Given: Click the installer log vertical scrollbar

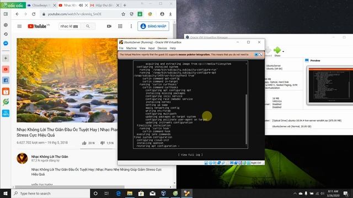Looking at the screenshot, I should [x=247, y=119].
